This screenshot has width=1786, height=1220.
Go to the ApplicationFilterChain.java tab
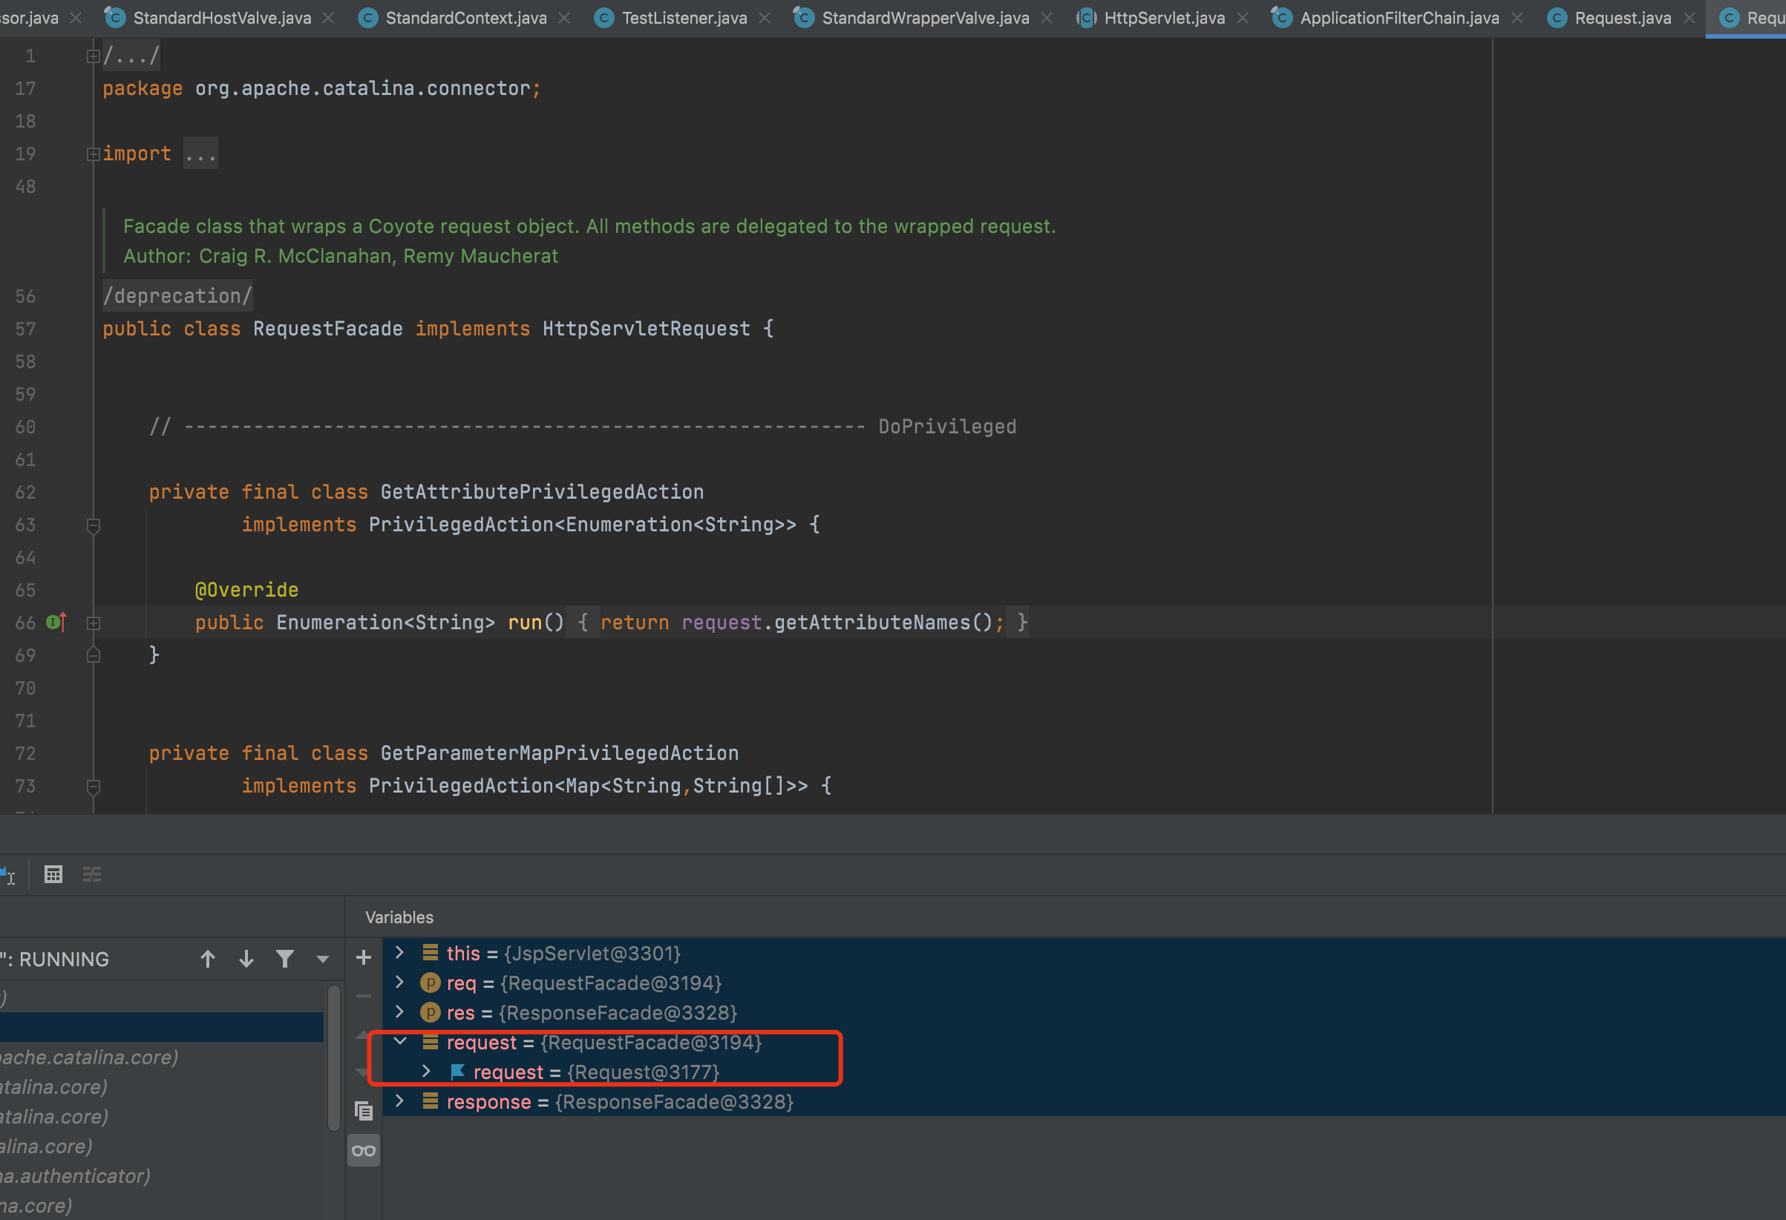point(1399,18)
